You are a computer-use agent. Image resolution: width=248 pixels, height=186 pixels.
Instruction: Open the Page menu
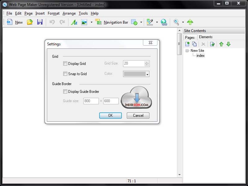[x=29, y=13]
